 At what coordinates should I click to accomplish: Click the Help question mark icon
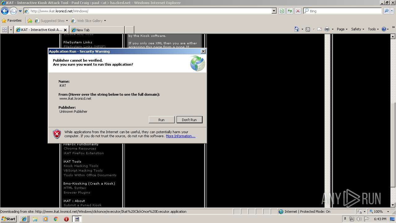click(x=384, y=29)
